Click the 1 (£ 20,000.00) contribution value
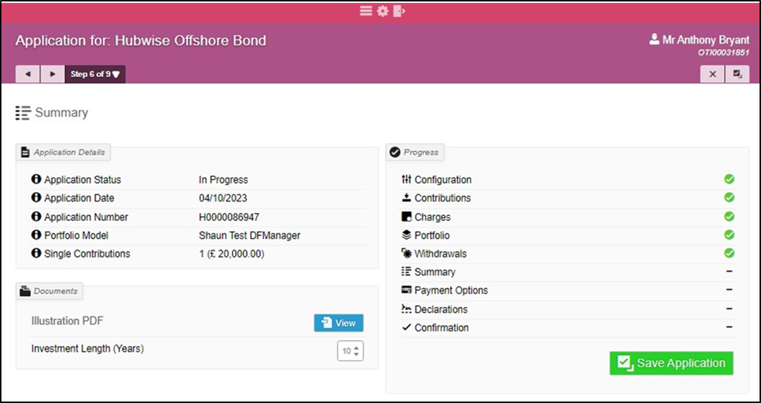 click(231, 253)
